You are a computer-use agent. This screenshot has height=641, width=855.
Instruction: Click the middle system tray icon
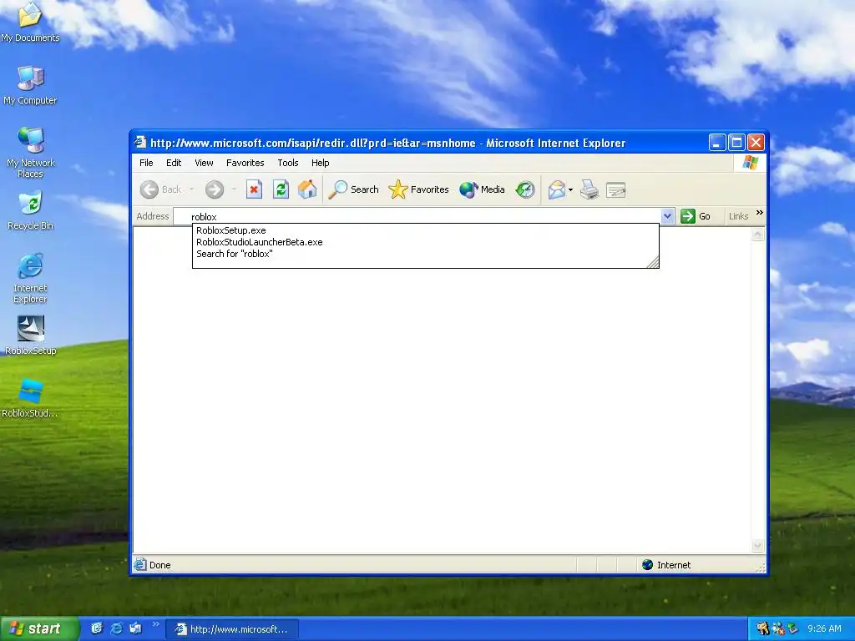pos(777,628)
